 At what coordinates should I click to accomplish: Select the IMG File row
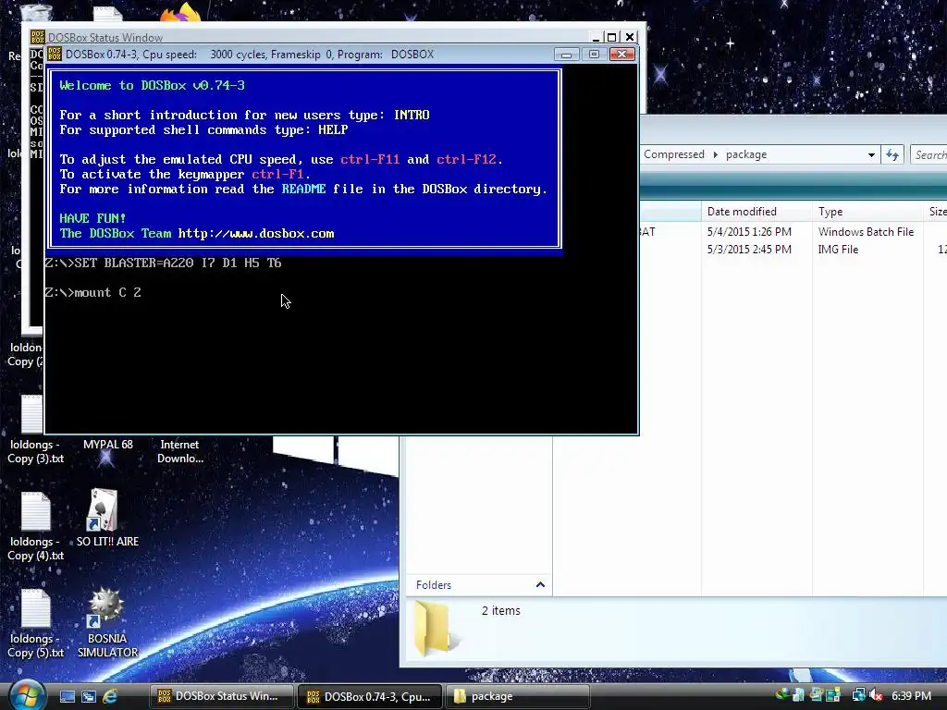pyautogui.click(x=793, y=250)
